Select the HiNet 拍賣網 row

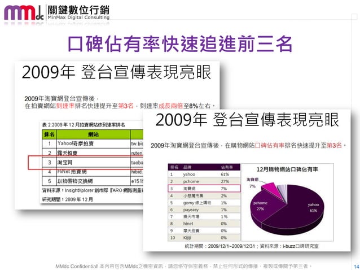[x=93, y=172]
